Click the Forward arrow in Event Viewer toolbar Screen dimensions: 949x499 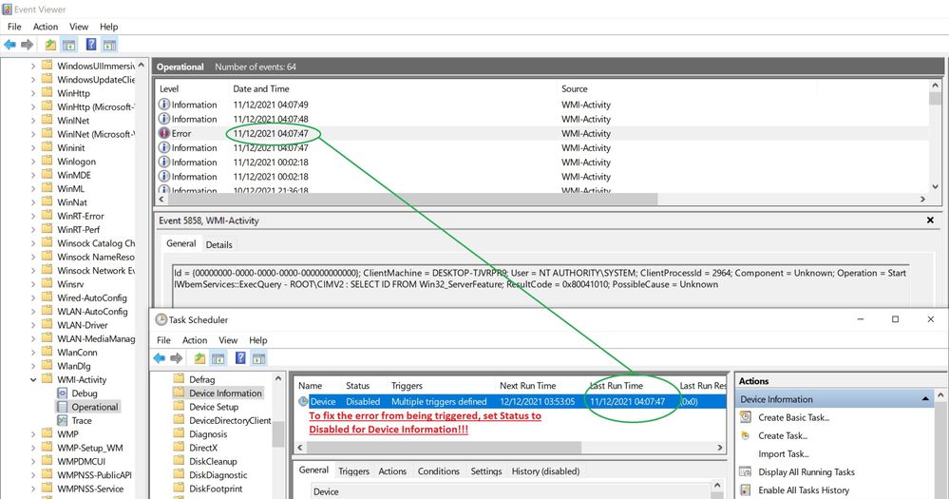27,45
